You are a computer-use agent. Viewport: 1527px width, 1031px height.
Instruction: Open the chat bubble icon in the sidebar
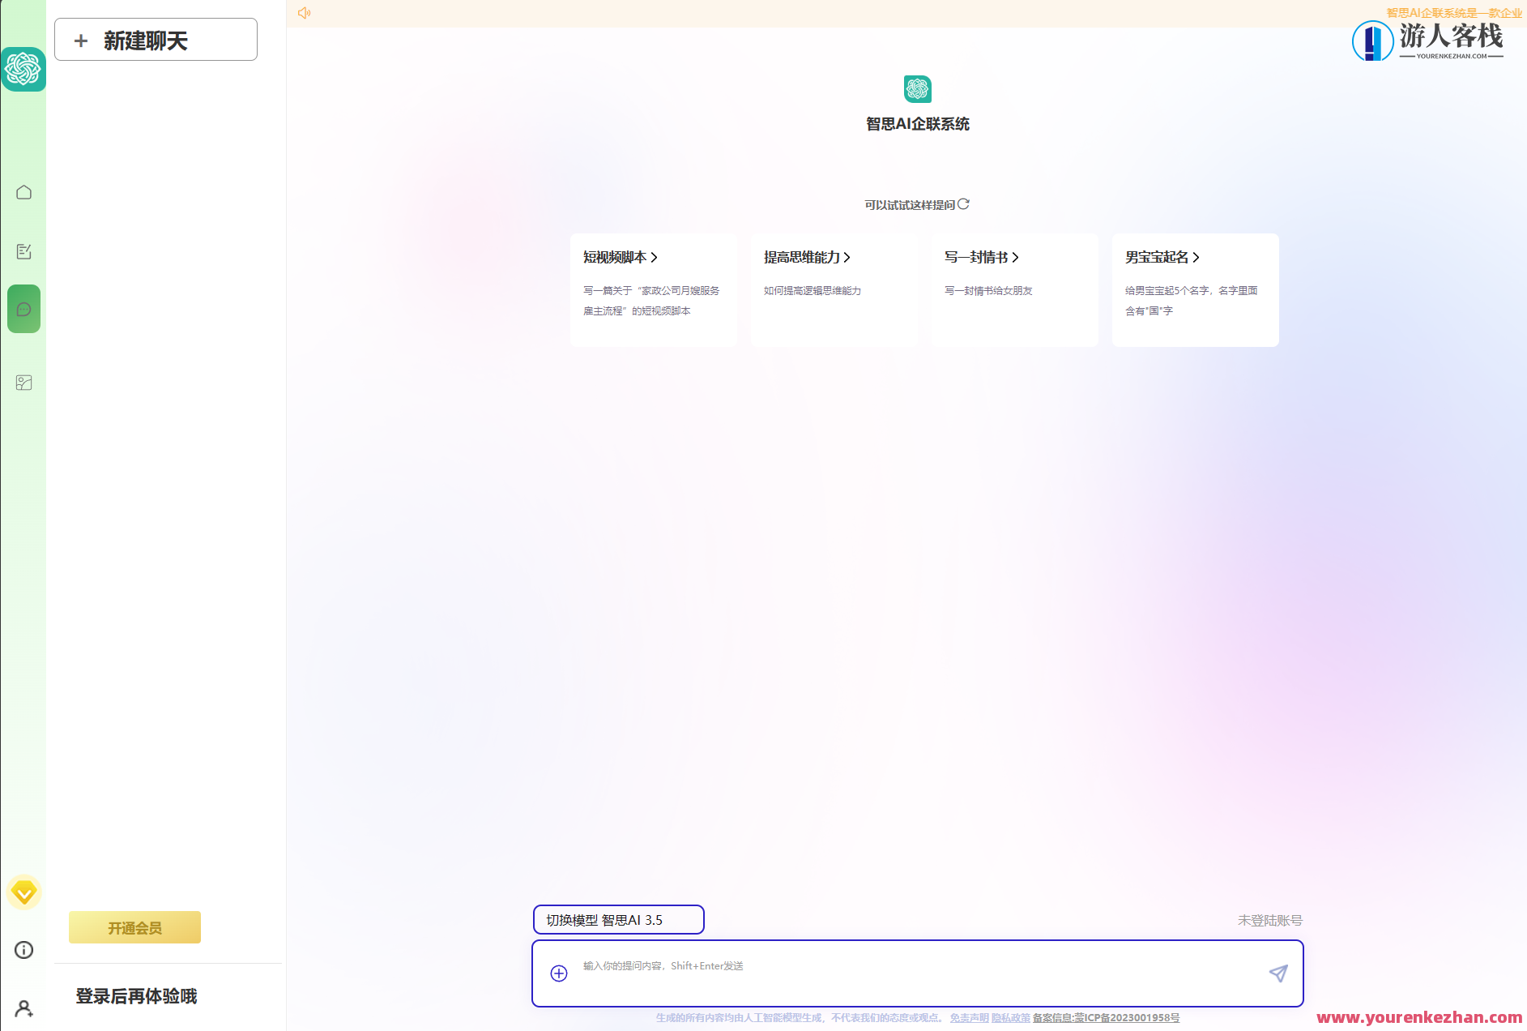coord(23,309)
